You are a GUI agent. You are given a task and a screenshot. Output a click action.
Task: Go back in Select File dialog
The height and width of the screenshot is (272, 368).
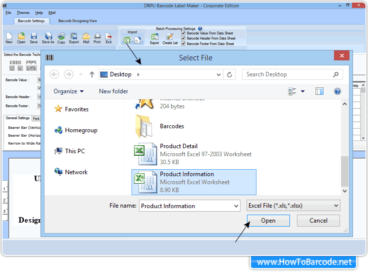[54, 74]
